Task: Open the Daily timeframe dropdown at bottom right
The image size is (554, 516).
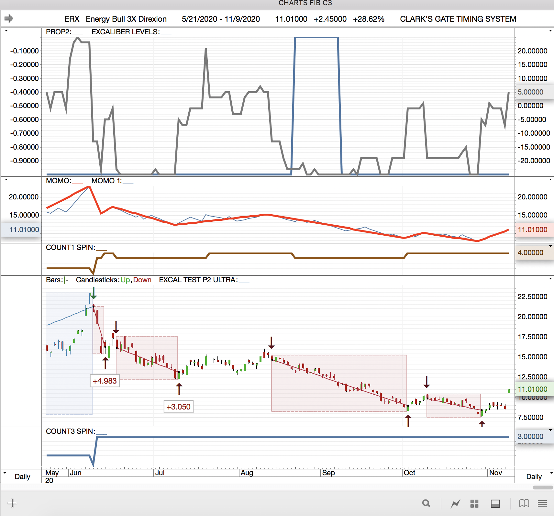Action: 550,473
